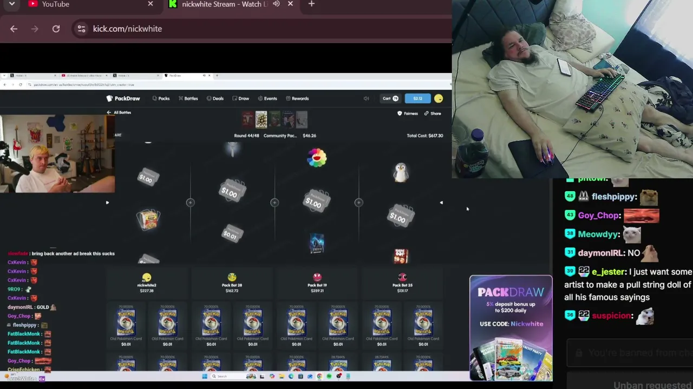Screen dimensions: 693x389
Task: Click Goy_Chop username in Kick chat
Action: coord(599,216)
